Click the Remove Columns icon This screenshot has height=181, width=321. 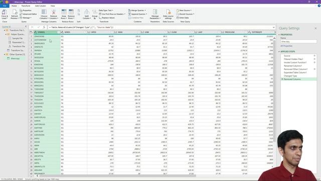pyautogui.click(x=54, y=12)
